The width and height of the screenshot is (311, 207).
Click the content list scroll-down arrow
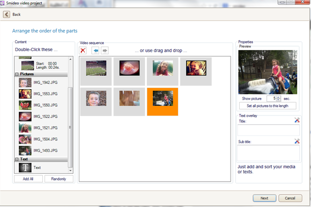(70, 170)
